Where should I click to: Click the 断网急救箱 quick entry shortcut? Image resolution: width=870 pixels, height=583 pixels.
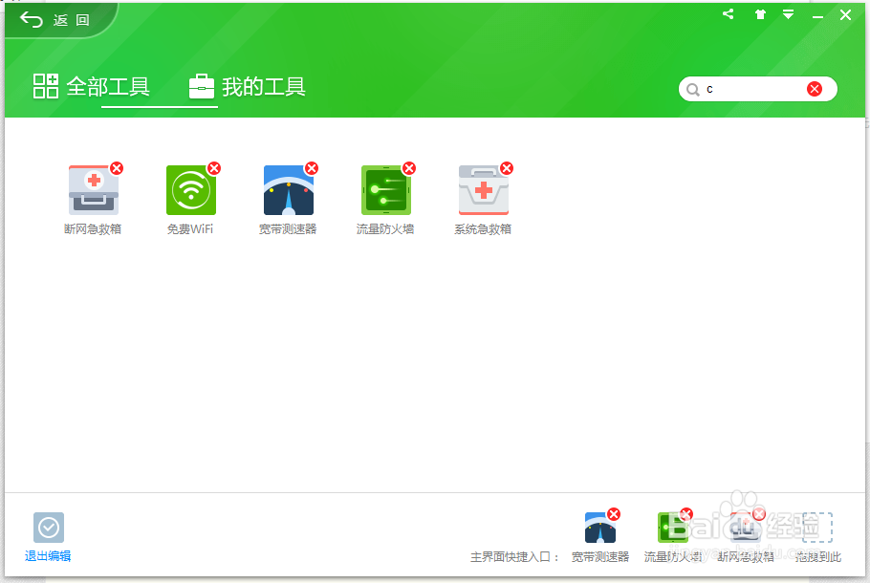pyautogui.click(x=744, y=527)
